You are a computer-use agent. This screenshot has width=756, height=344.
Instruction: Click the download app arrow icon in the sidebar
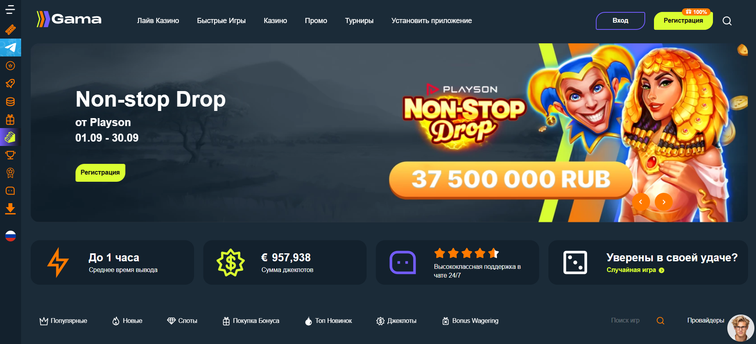10,209
